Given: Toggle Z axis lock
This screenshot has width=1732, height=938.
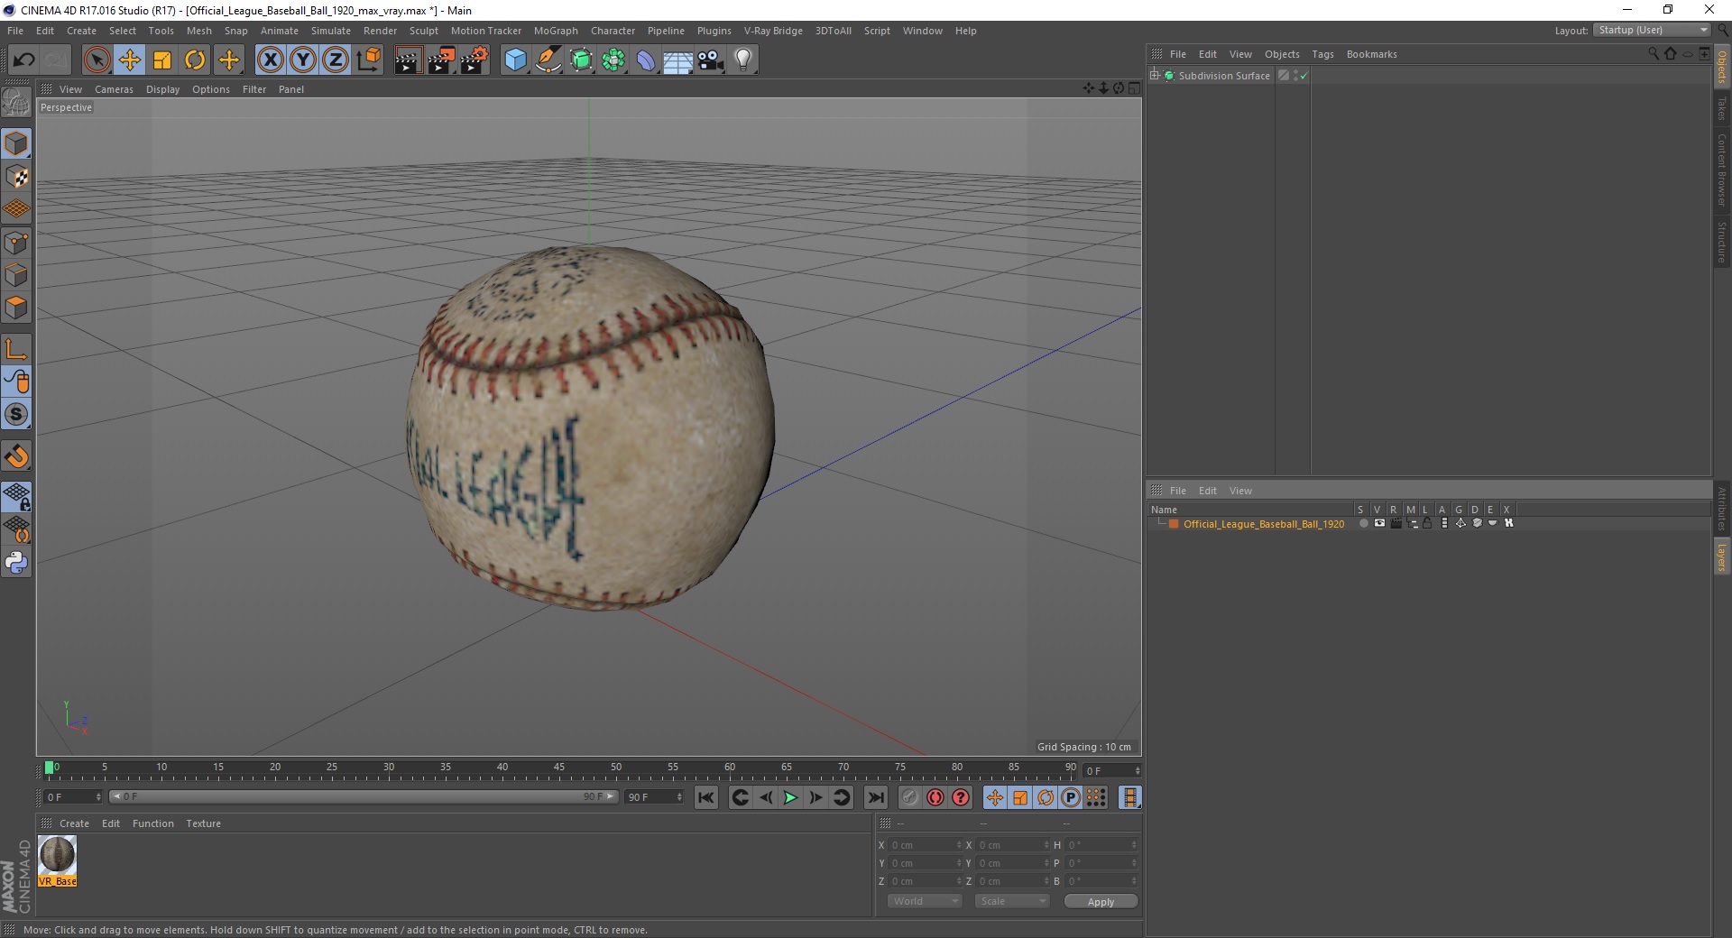Looking at the screenshot, I should tap(336, 60).
